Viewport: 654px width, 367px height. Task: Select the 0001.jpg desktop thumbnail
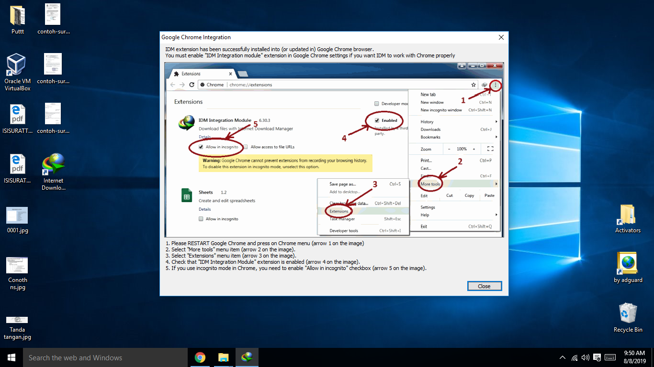click(x=18, y=220)
